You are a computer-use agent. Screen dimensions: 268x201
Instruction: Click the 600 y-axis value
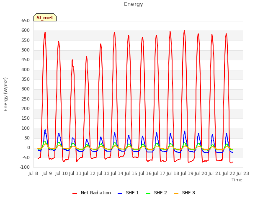click(x=26, y=31)
